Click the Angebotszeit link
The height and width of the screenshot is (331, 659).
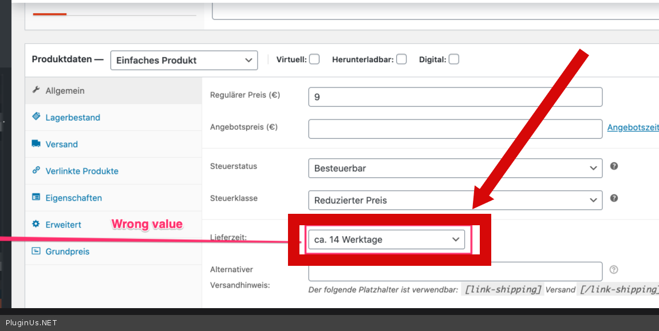(633, 127)
